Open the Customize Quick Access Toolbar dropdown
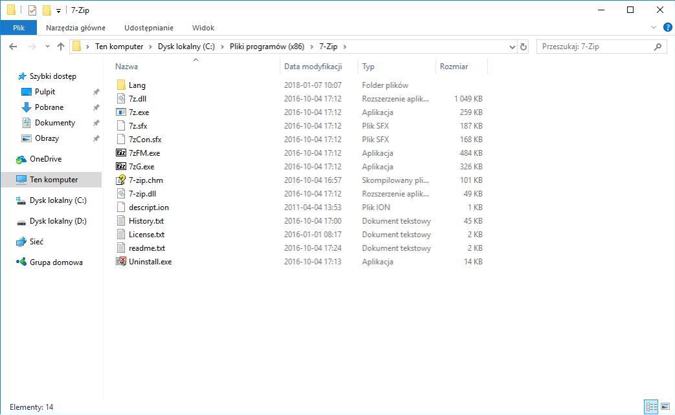675x415 pixels. [x=58, y=11]
